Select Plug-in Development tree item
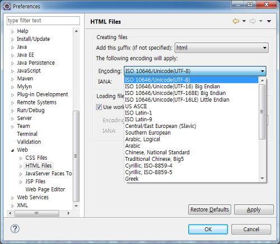280x244 pixels. click(x=43, y=94)
